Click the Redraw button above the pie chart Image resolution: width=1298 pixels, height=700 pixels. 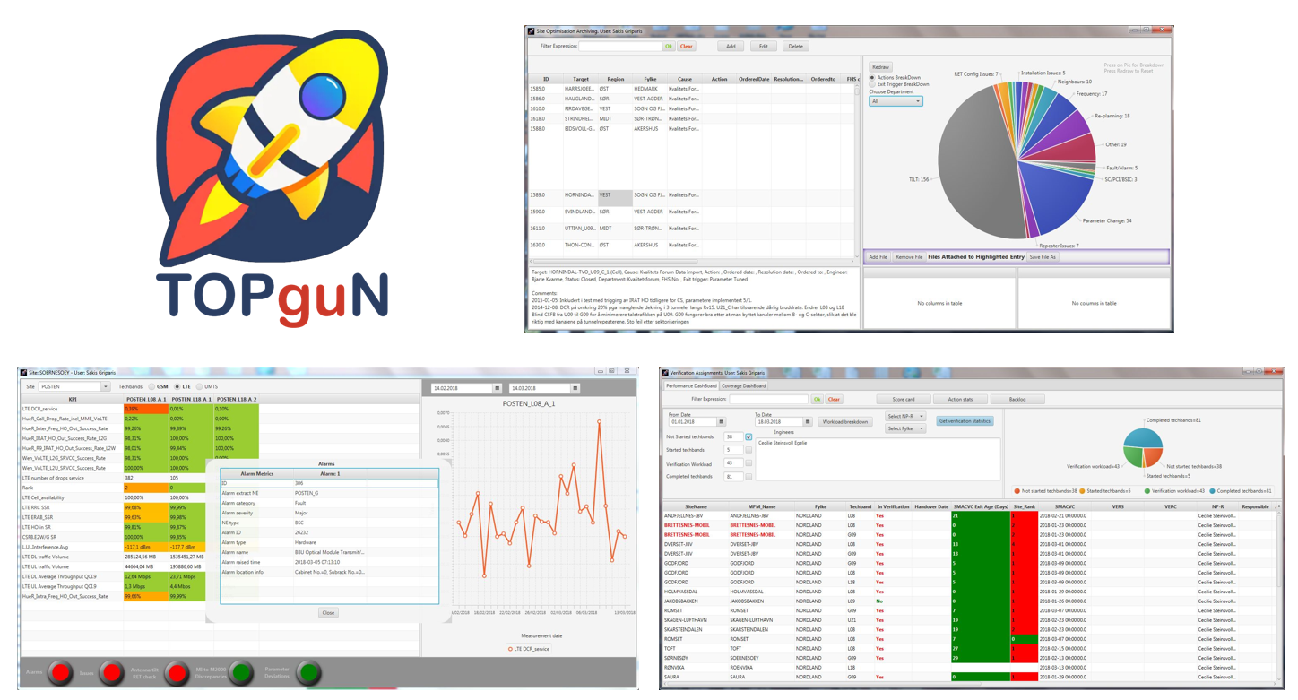point(880,66)
